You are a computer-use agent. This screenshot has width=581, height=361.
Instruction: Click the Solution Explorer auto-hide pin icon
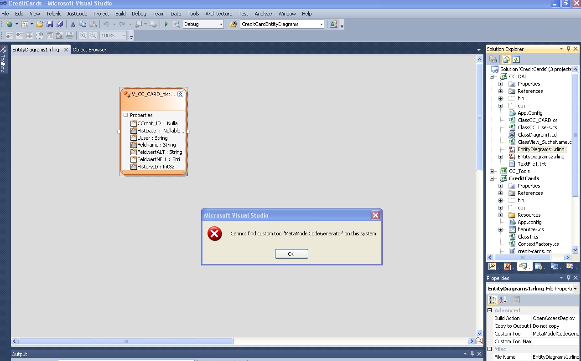(568, 49)
